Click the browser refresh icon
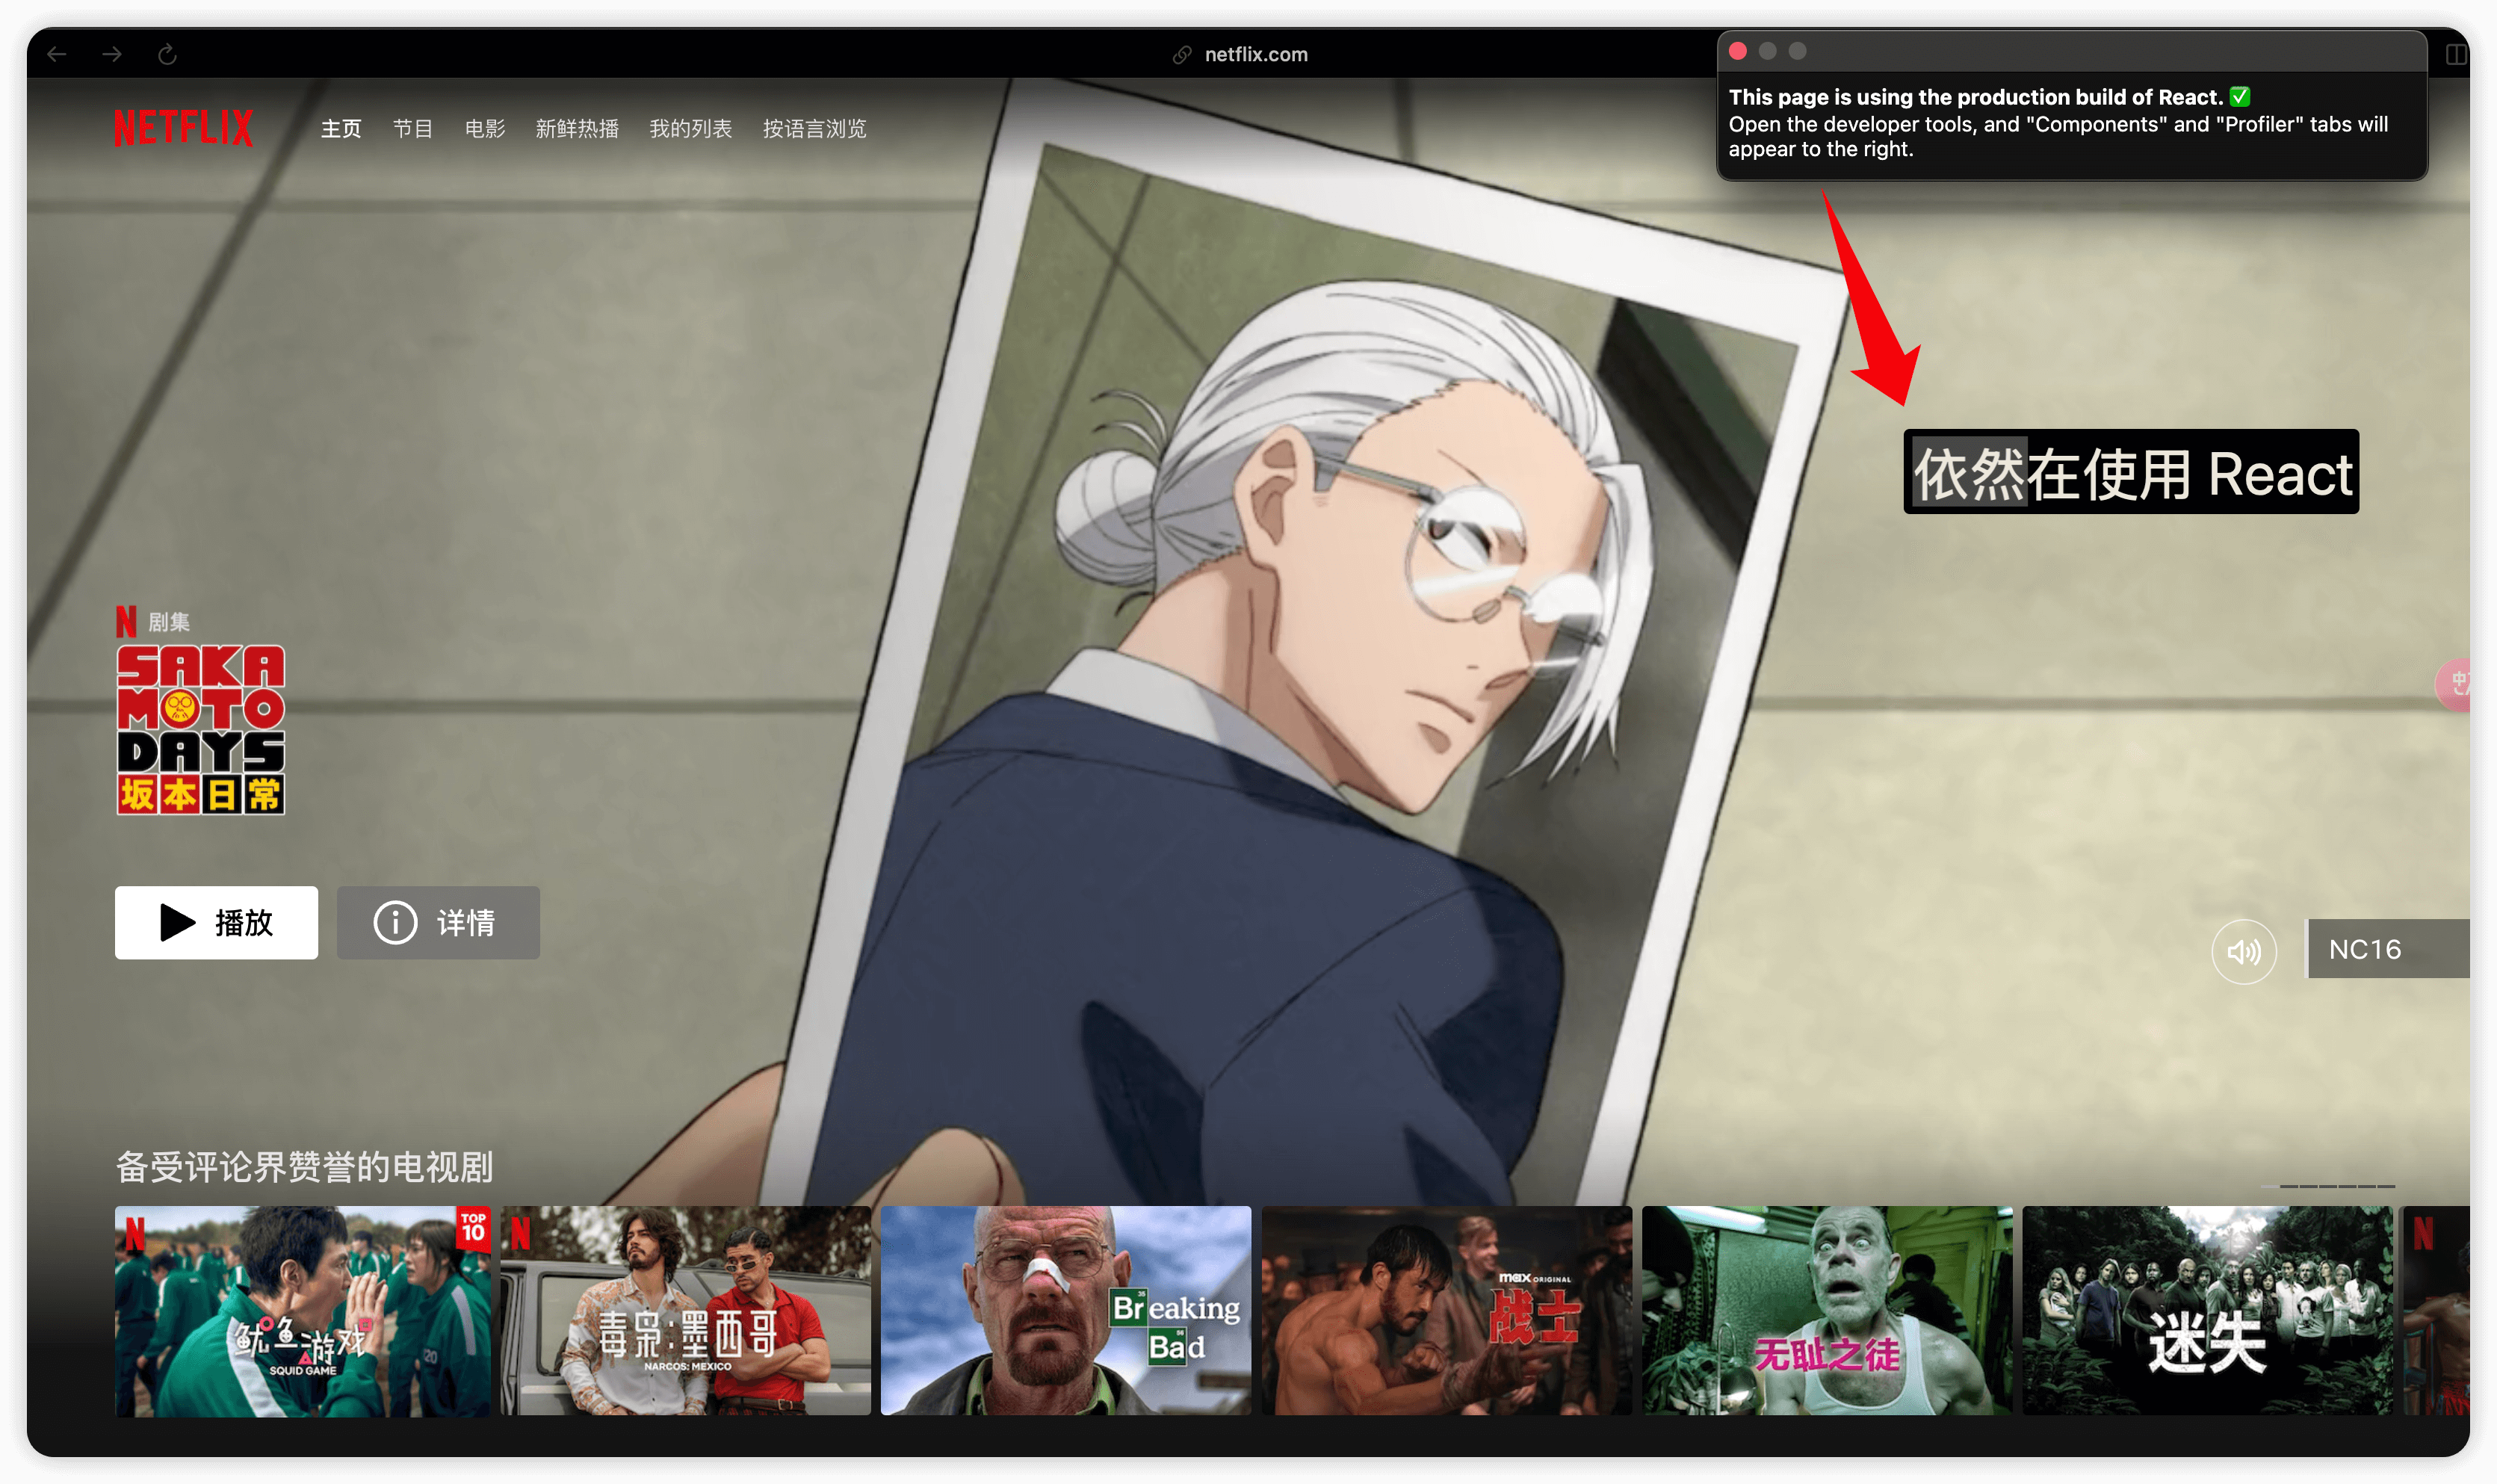 166,53
